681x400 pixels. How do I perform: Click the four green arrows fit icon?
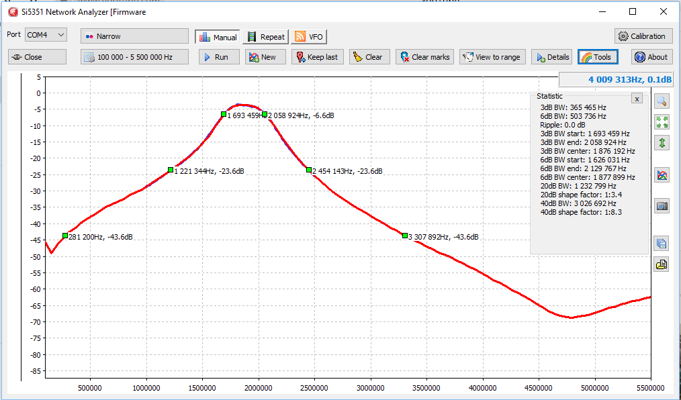(x=662, y=122)
